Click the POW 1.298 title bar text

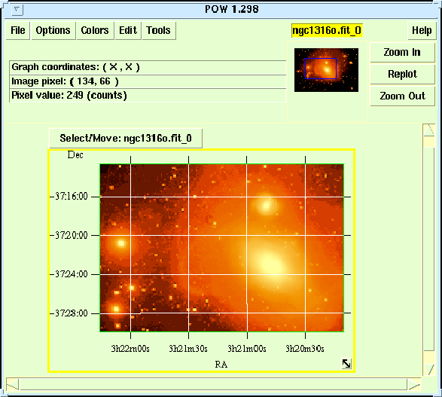232,9
